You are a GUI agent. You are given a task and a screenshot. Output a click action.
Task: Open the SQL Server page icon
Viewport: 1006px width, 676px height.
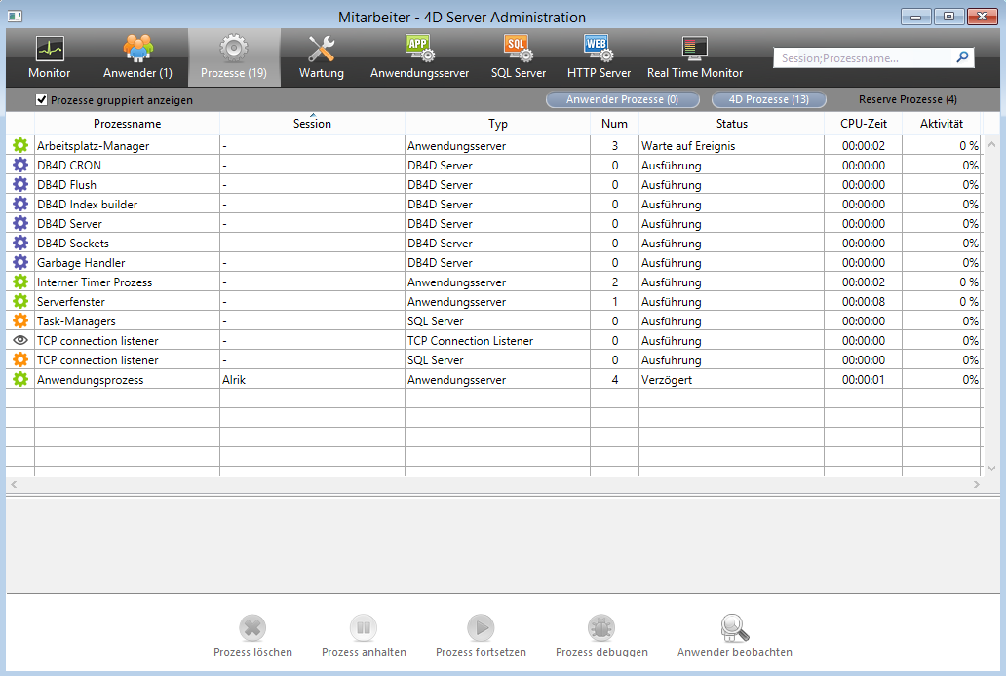518,49
